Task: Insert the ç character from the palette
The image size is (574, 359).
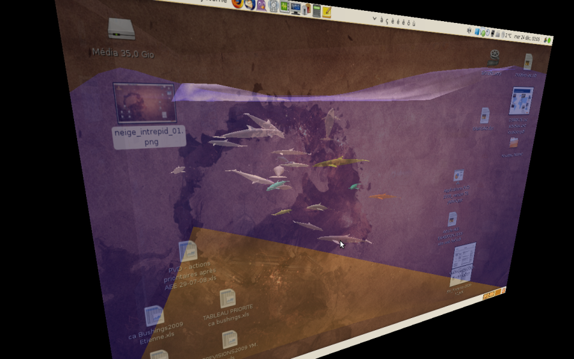Action: pyautogui.click(x=387, y=20)
